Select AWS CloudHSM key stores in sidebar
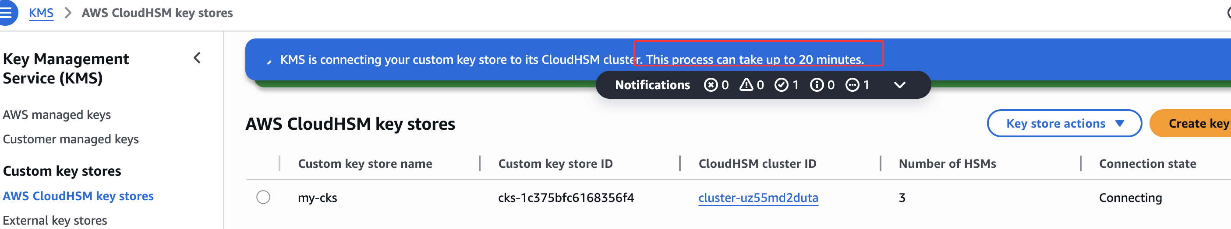Viewport: 1231px width, 229px height. click(78, 196)
